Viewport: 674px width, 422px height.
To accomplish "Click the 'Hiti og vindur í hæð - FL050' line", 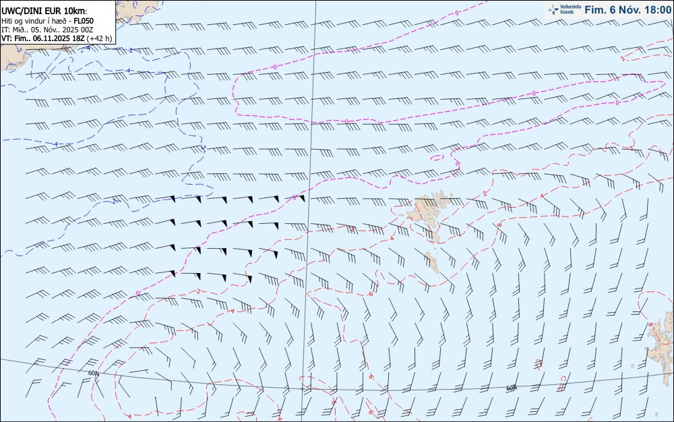I will point(47,21).
